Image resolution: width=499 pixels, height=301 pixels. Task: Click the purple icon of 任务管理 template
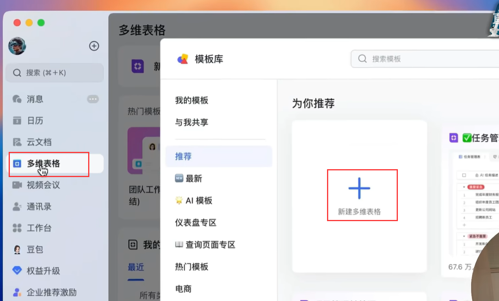[x=454, y=138]
